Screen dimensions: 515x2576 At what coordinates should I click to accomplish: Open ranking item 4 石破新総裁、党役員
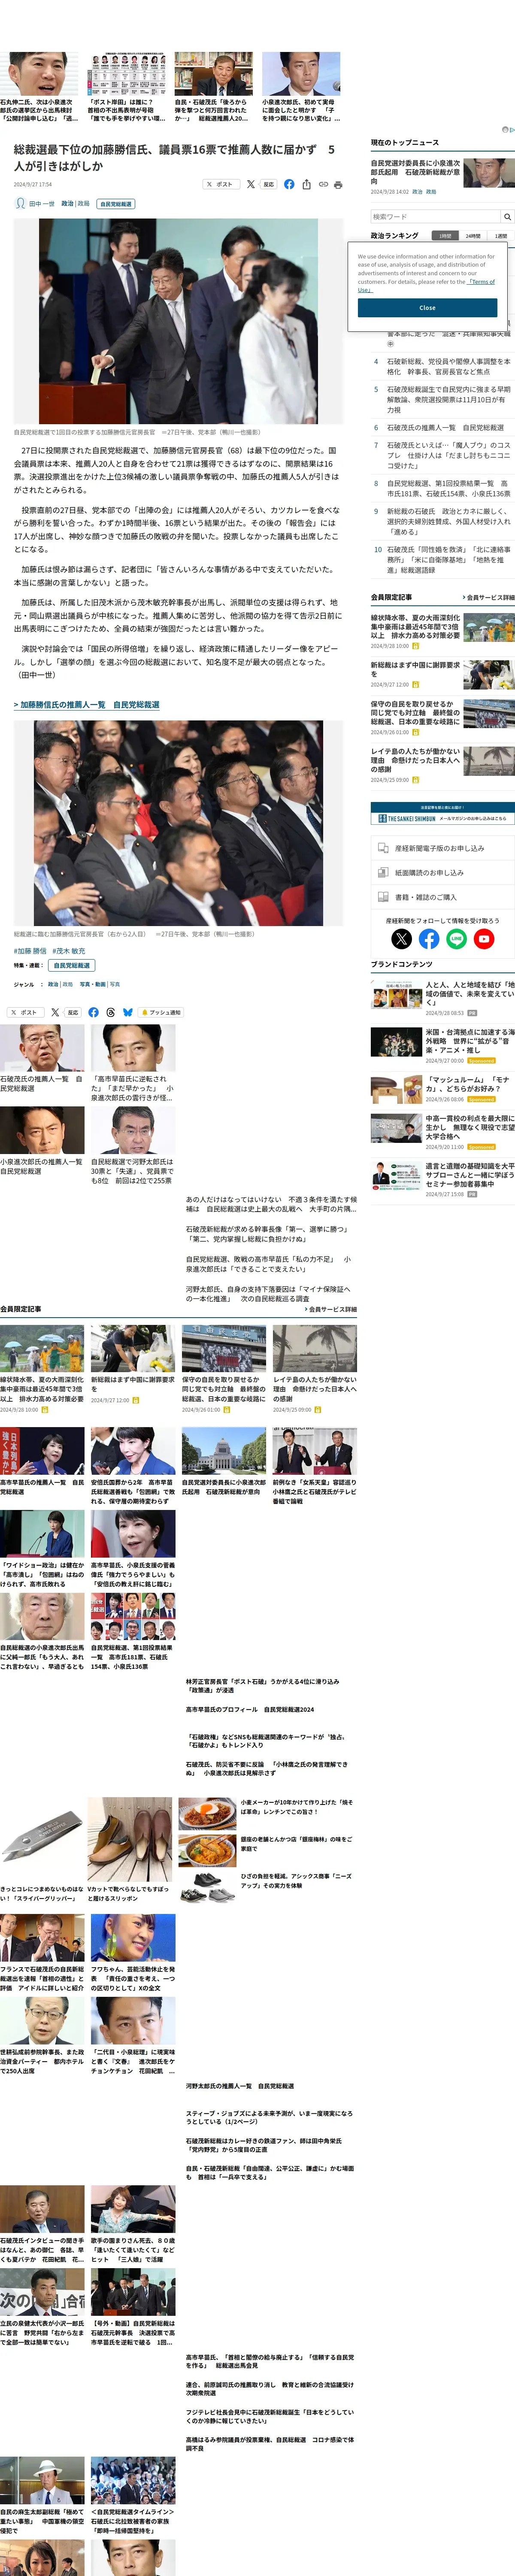(x=448, y=366)
